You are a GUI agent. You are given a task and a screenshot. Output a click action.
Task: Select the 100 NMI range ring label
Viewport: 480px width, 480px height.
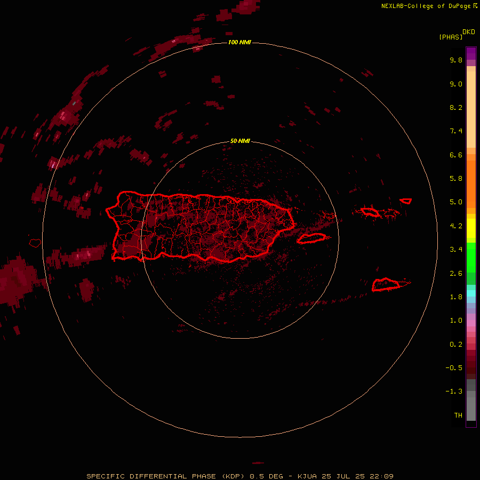[239, 42]
